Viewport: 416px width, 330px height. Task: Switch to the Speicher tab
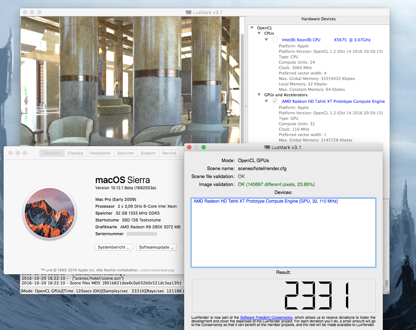click(125, 153)
